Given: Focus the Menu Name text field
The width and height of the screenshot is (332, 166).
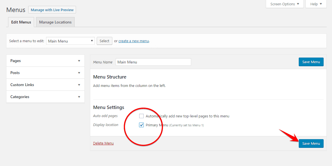Looking at the screenshot, I should 153,62.
